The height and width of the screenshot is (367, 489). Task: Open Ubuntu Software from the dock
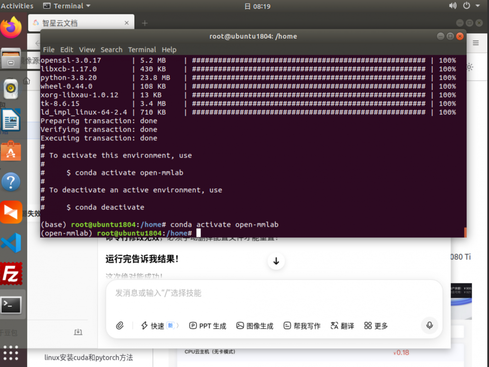pos(11,151)
